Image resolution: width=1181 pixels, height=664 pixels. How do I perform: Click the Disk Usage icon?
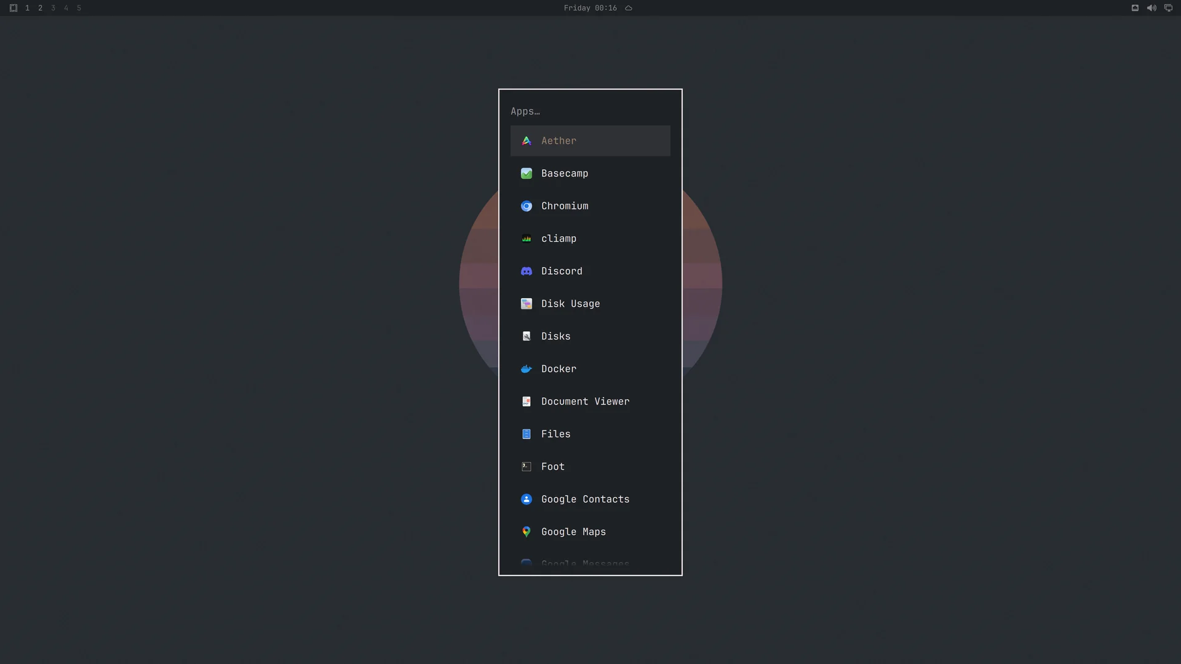527,304
